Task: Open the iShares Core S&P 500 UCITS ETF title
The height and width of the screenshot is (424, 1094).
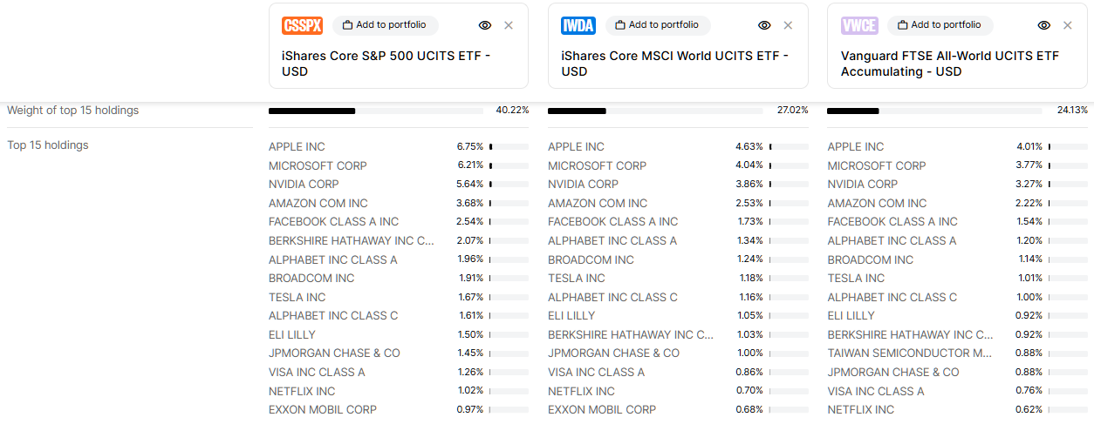Action: click(x=386, y=64)
